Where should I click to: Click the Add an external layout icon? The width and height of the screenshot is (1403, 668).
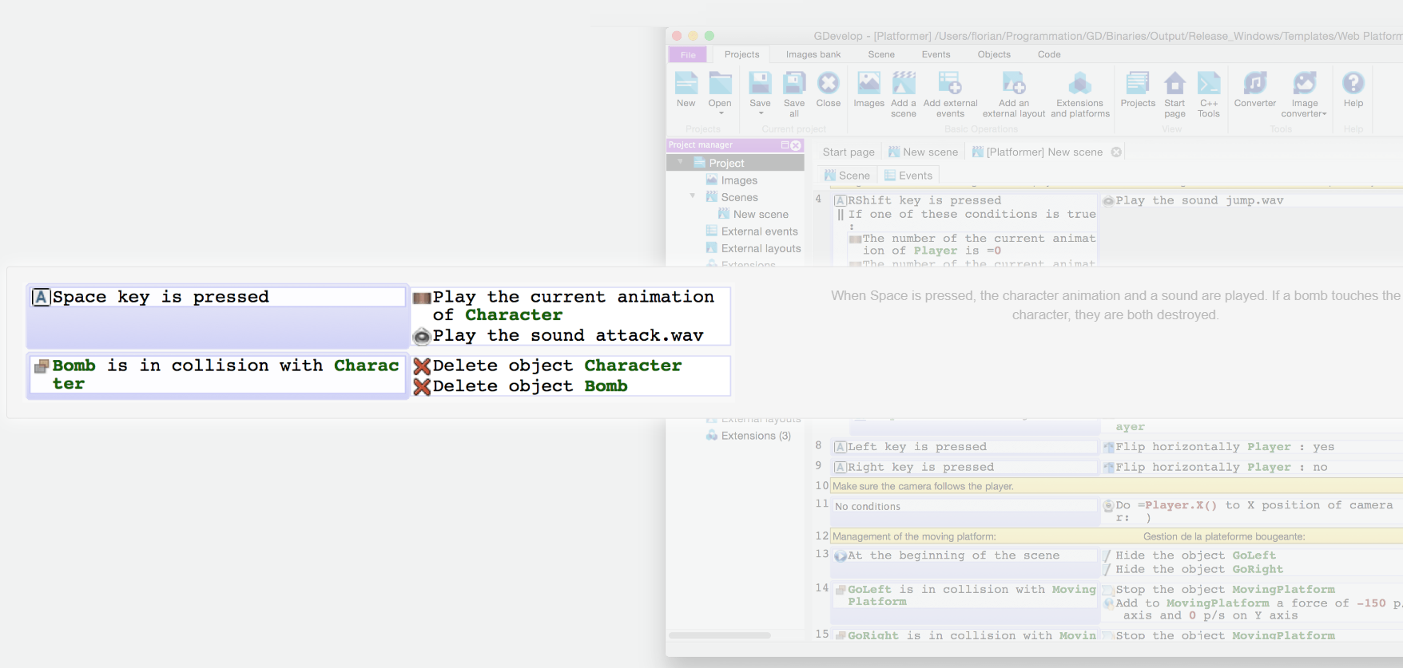1013,85
